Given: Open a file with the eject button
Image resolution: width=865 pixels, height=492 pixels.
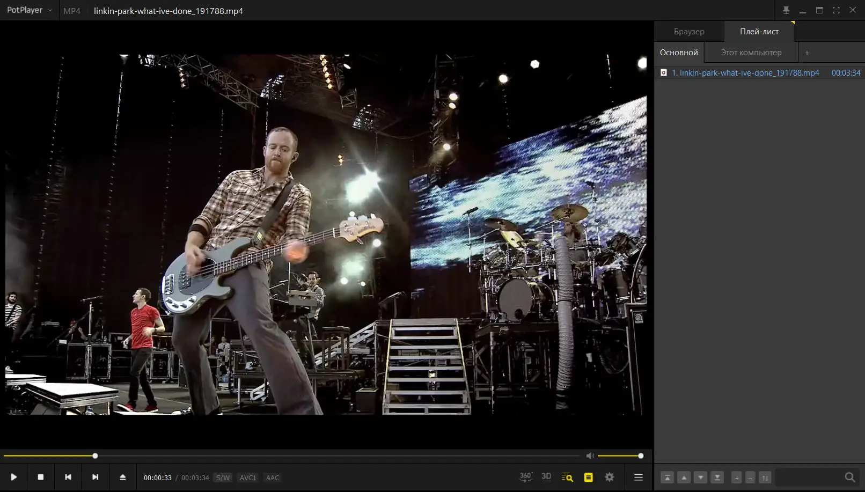Looking at the screenshot, I should [x=123, y=477].
